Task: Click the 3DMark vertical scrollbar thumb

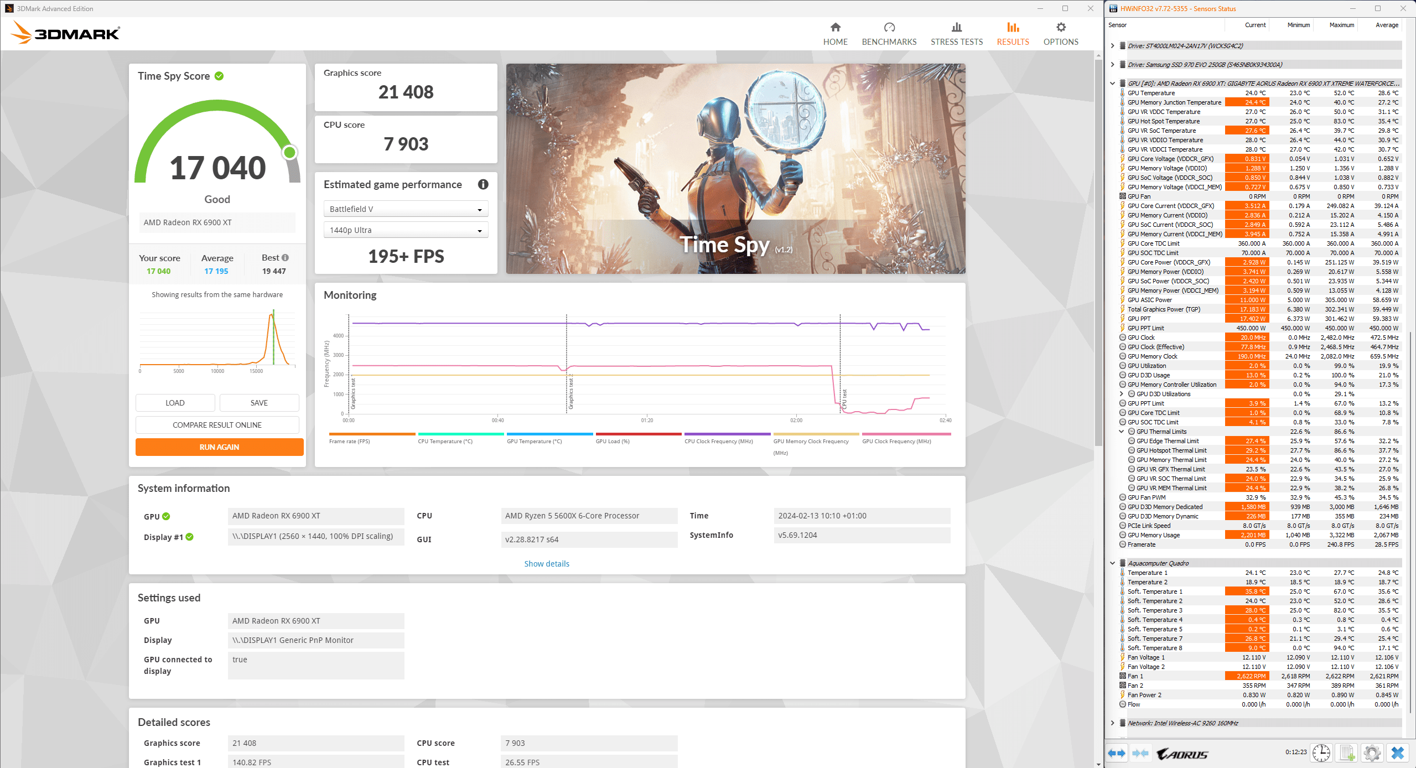Action: click(1098, 252)
